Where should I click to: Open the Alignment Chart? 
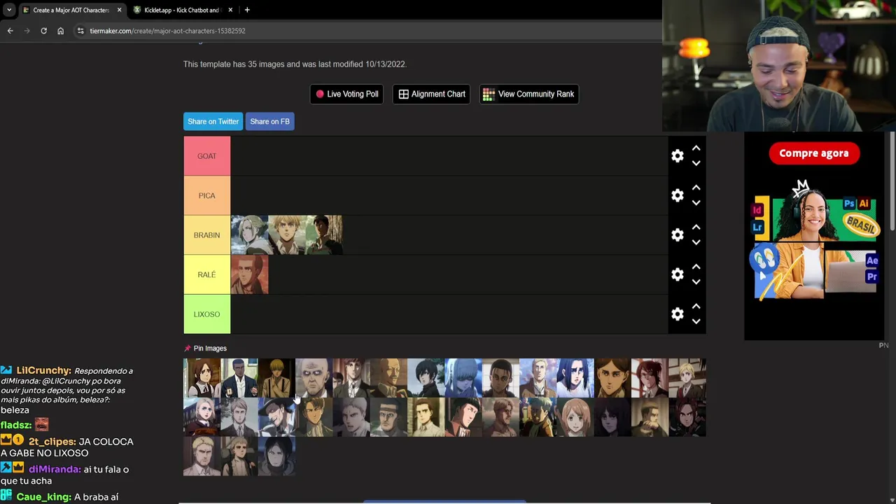[432, 94]
